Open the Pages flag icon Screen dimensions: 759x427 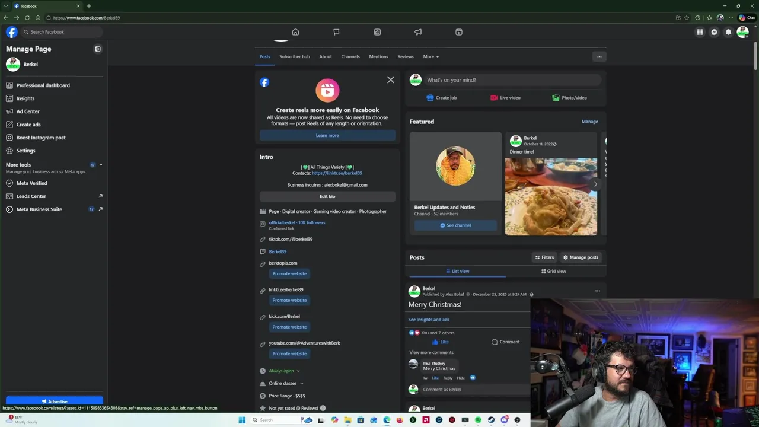pos(336,32)
